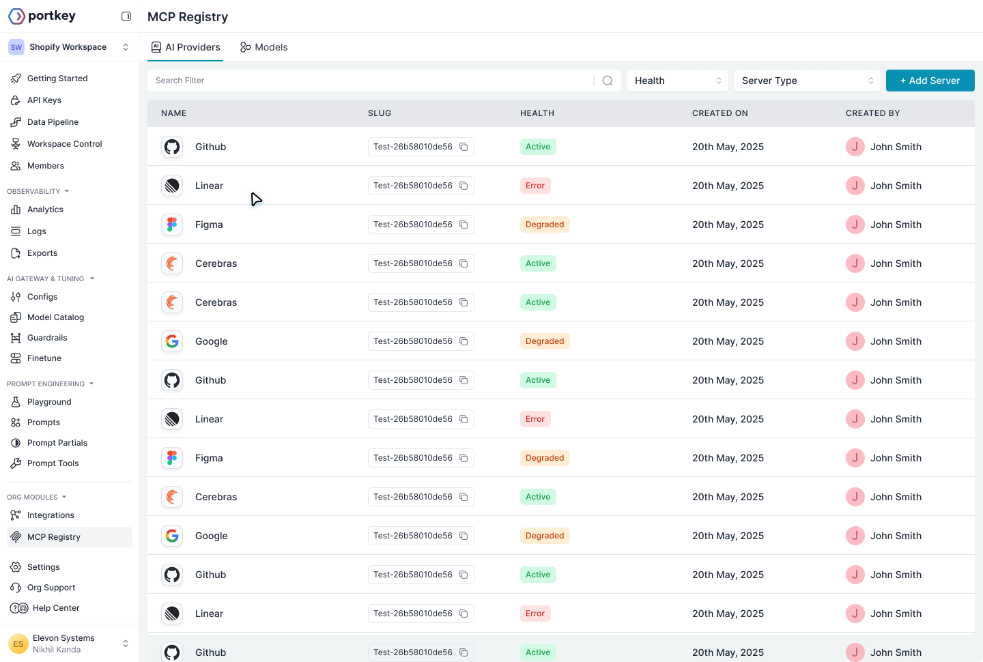Viewport: 983px width, 662px height.
Task: Click the search magnifier icon
Action: click(607, 80)
